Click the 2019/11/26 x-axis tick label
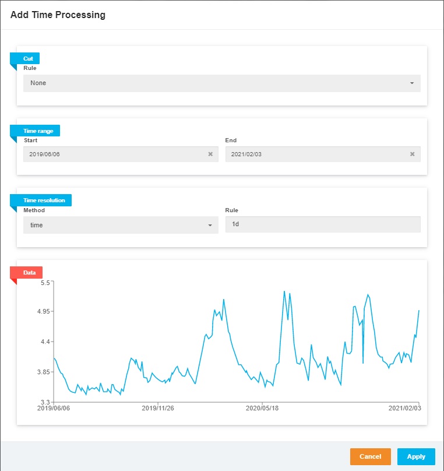444x471 pixels. tap(158, 408)
